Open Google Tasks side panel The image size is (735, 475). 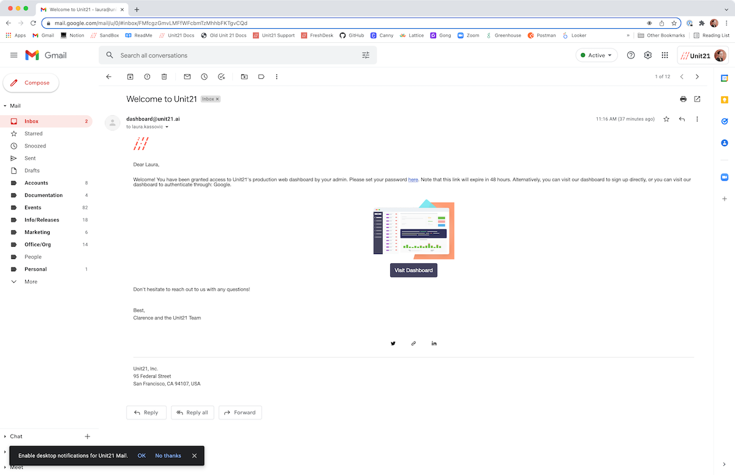725,121
